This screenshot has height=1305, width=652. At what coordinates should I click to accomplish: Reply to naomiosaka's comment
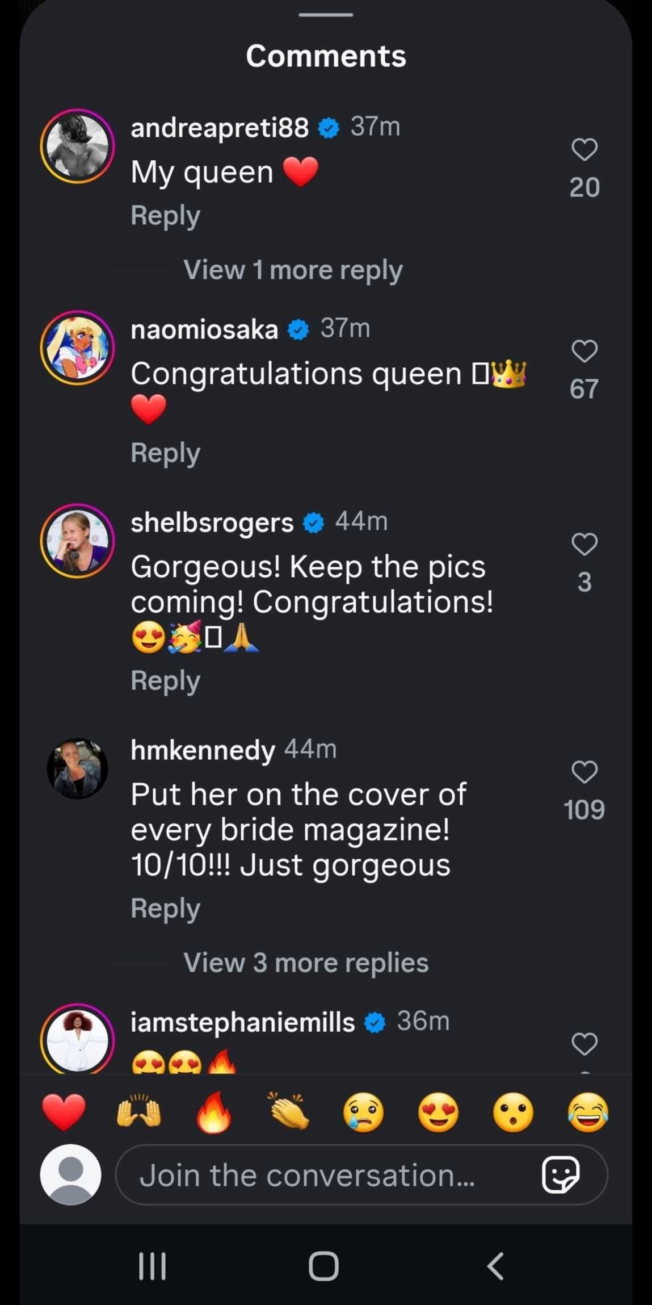click(x=165, y=452)
